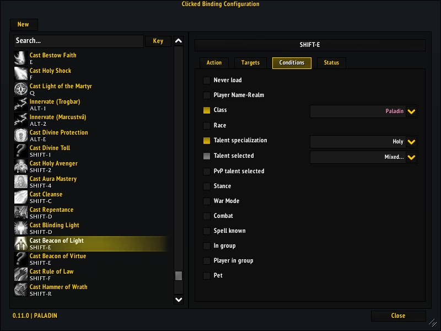This screenshot has height=331, width=441.
Task: Switch to the Targets tab
Action: (x=250, y=63)
